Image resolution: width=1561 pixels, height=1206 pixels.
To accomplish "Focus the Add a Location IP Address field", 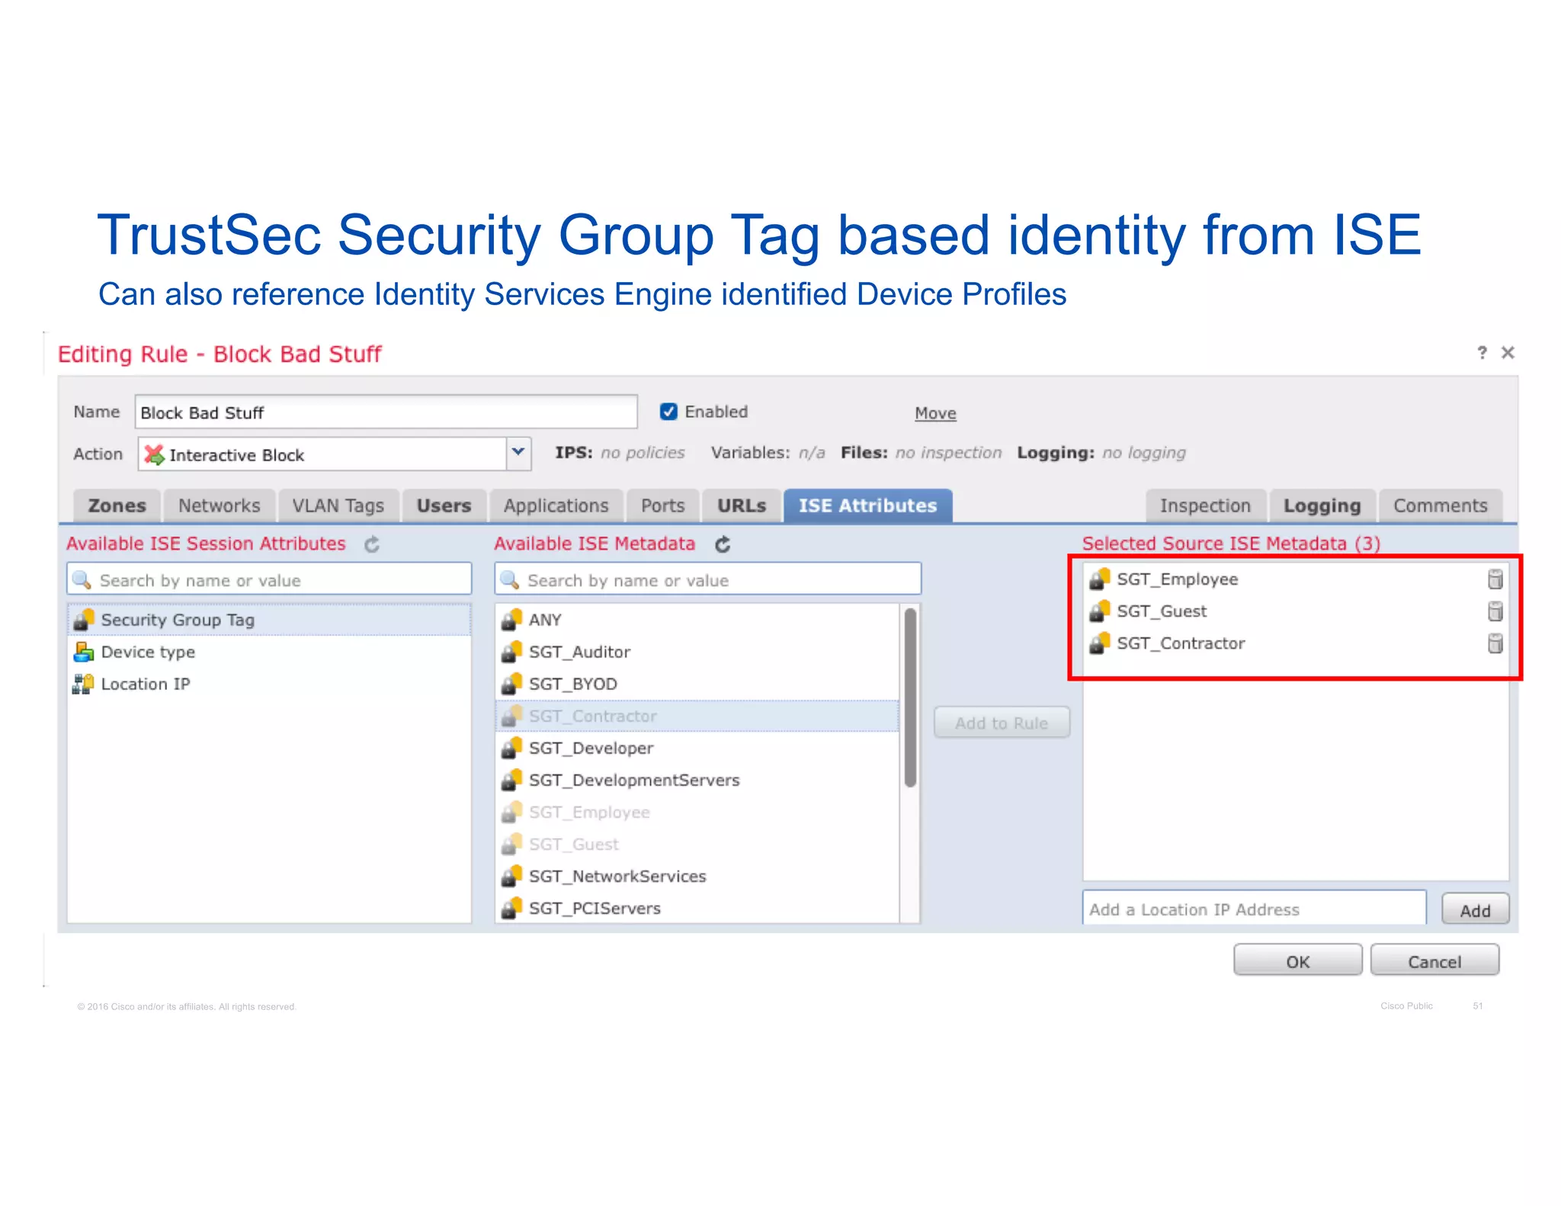I will (x=1255, y=909).
